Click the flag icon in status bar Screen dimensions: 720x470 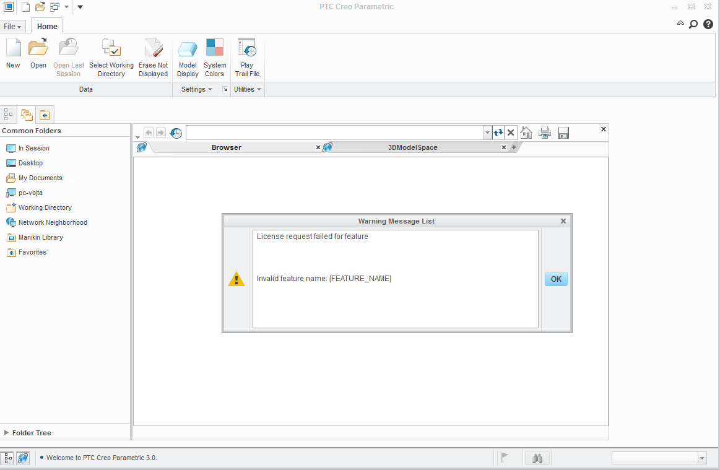(x=505, y=458)
